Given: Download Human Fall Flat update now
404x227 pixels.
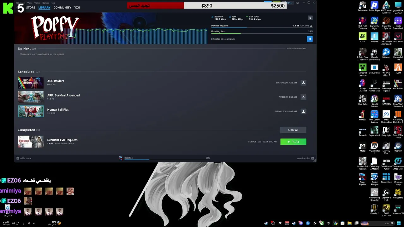Looking at the screenshot, I should click(x=303, y=111).
